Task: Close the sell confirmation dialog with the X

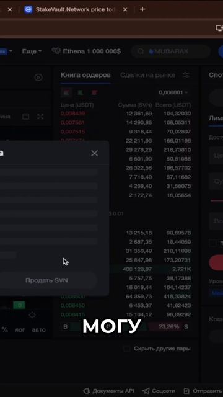Action: pos(95,153)
